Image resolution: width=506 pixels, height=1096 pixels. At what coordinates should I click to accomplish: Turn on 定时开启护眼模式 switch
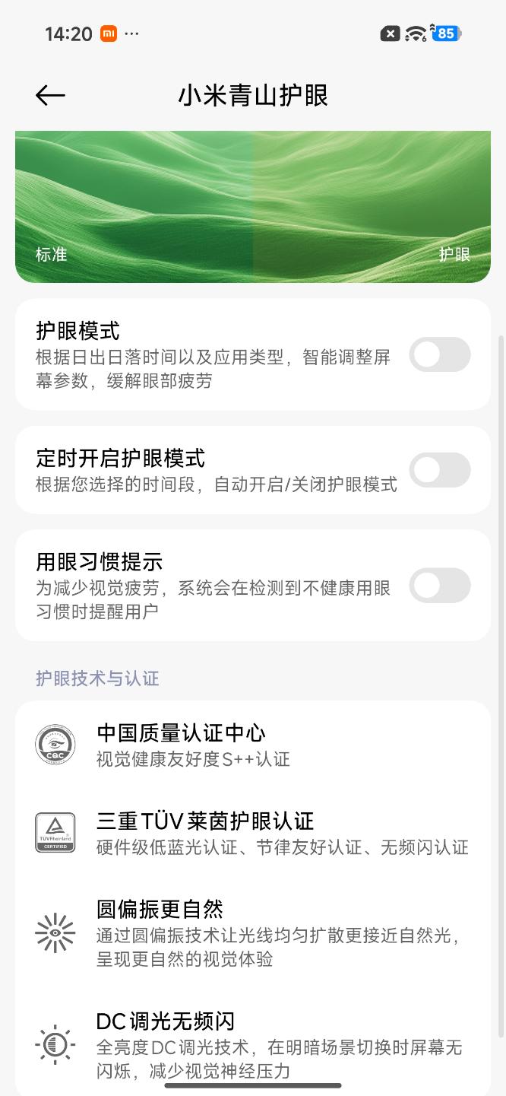[440, 470]
